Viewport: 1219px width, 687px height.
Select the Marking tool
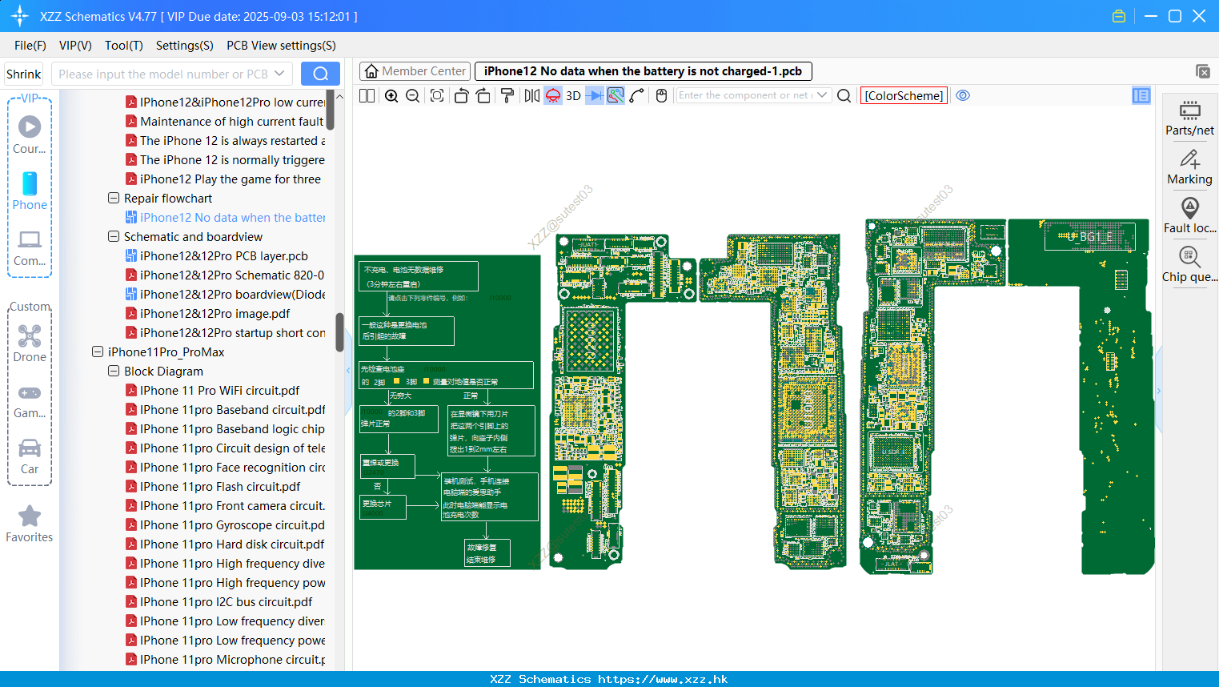1189,167
